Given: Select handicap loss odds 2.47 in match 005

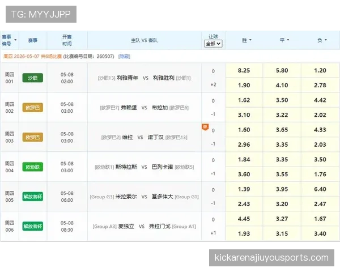Looking at the screenshot, I should 320,204.
